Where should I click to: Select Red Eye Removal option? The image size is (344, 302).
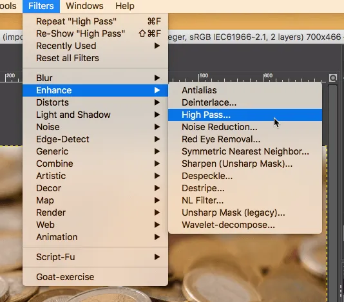[x=245, y=139]
